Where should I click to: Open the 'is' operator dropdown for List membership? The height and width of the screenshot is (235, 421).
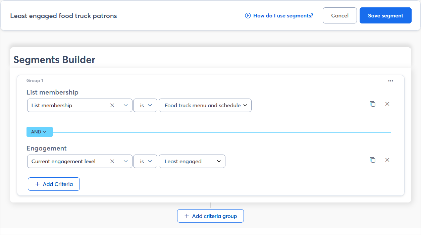[x=145, y=105]
